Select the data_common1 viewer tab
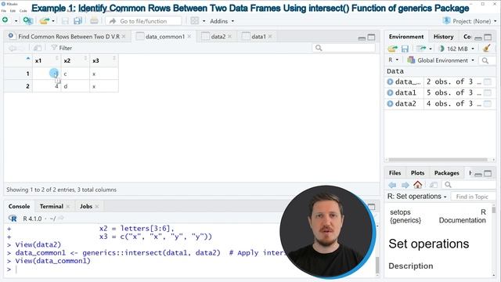 pos(165,37)
